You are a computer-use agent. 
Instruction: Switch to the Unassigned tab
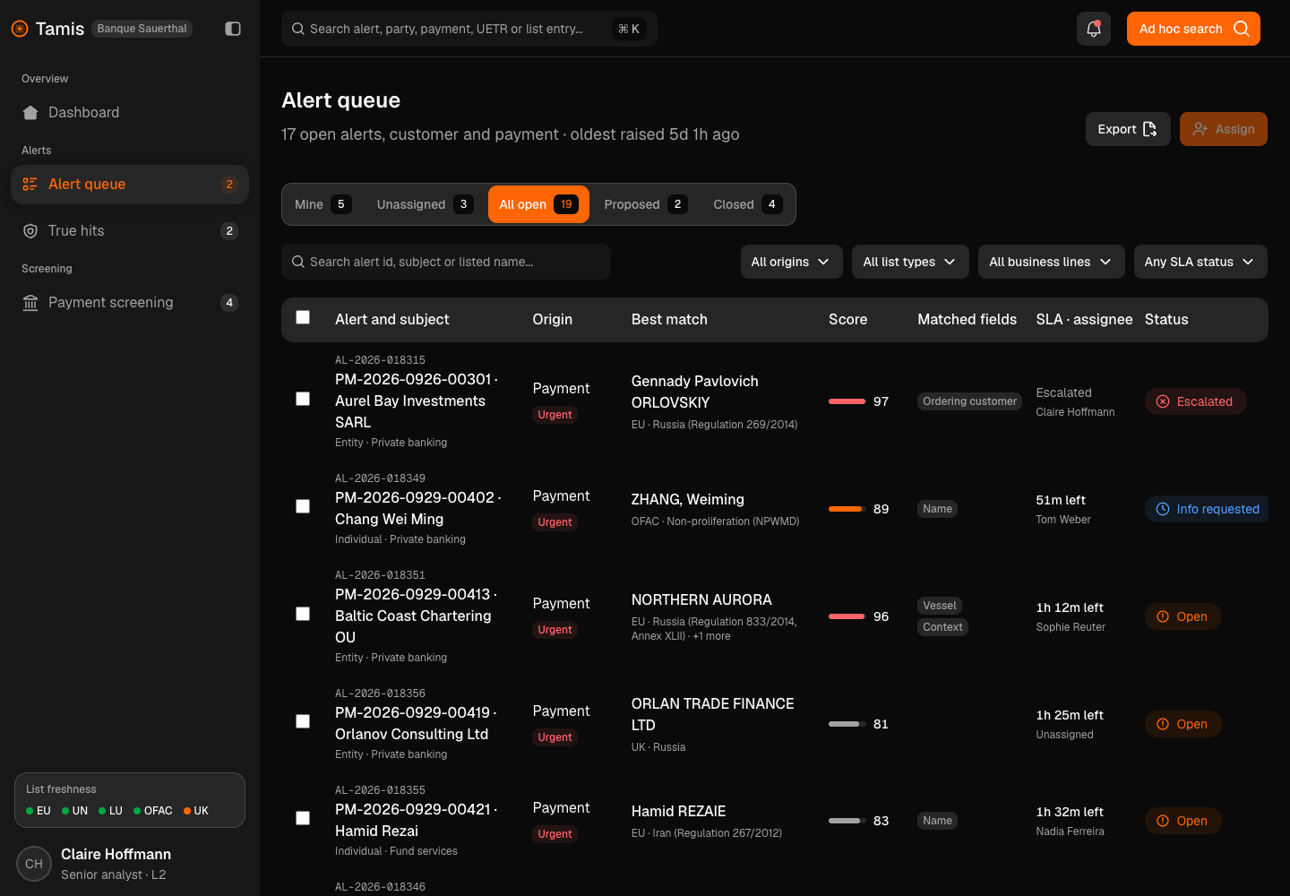click(426, 204)
